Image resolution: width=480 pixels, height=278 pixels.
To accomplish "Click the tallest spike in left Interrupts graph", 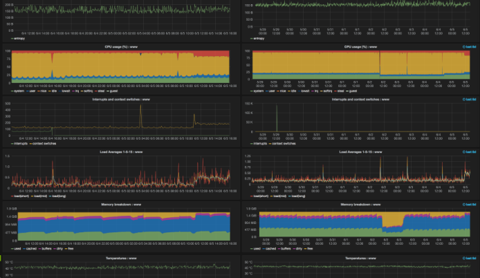I will click(x=141, y=115).
